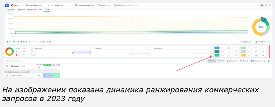Click the position cell with value 6

click(56, 76)
